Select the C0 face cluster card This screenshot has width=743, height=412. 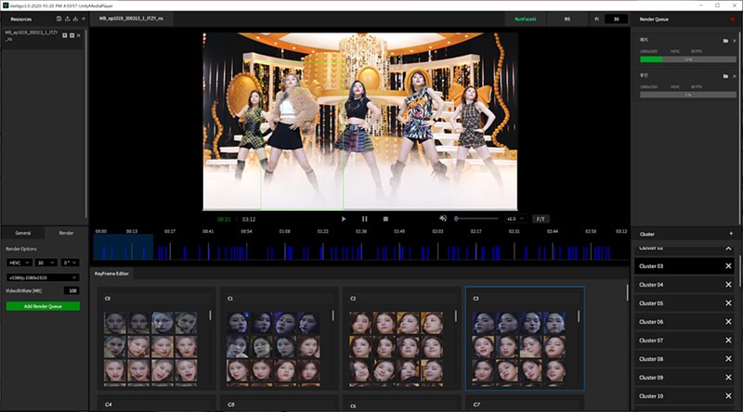(x=156, y=338)
